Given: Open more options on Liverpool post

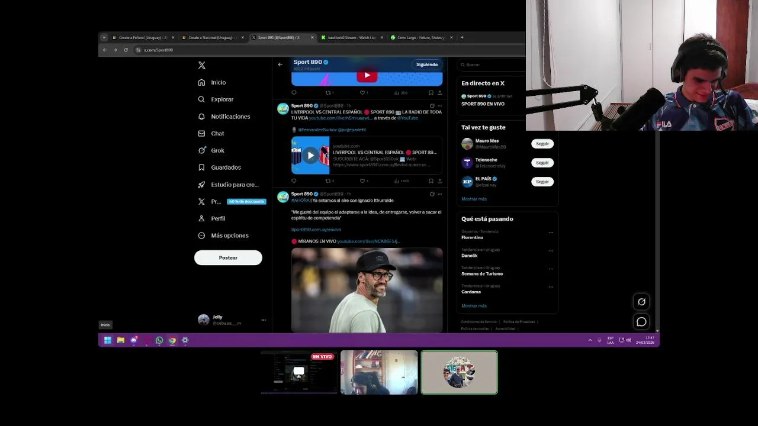Looking at the screenshot, I should click(x=439, y=106).
